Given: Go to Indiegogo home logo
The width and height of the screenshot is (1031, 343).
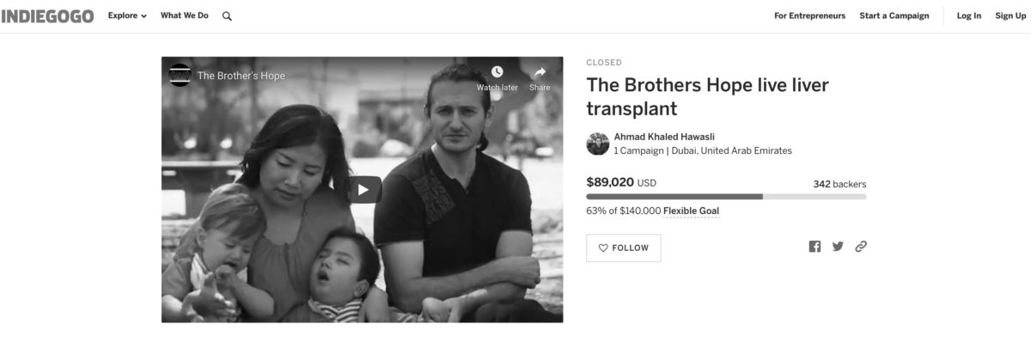Looking at the screenshot, I should click(x=47, y=15).
